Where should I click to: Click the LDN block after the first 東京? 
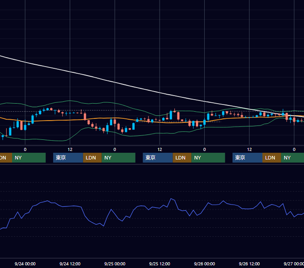(92, 158)
